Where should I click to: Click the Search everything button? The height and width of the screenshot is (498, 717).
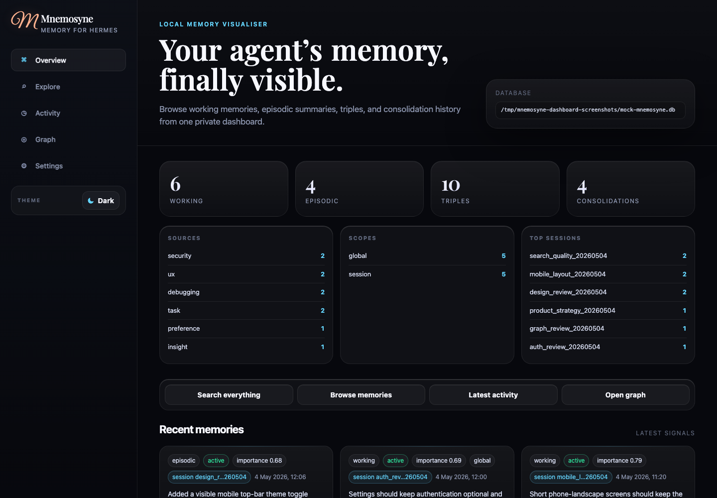[229, 395]
